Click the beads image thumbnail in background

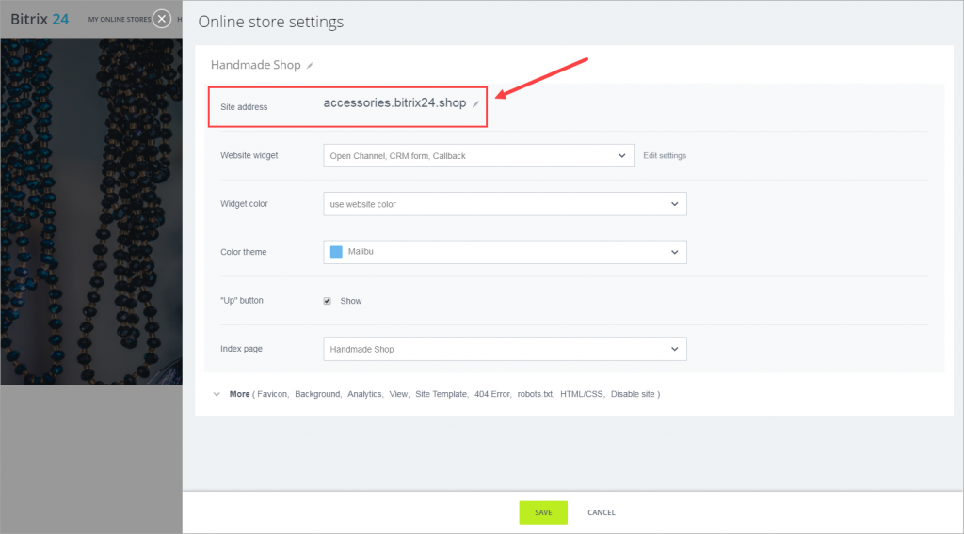click(91, 212)
